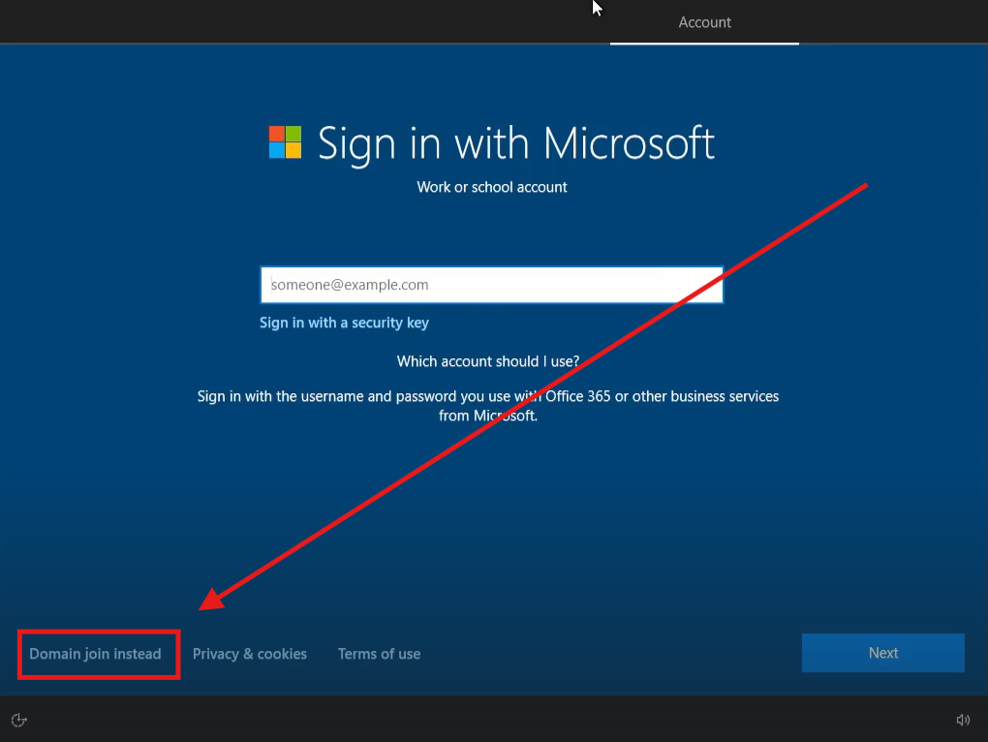Open Sign in with a security key
Screen dimensions: 988x742
pyautogui.click(x=344, y=323)
